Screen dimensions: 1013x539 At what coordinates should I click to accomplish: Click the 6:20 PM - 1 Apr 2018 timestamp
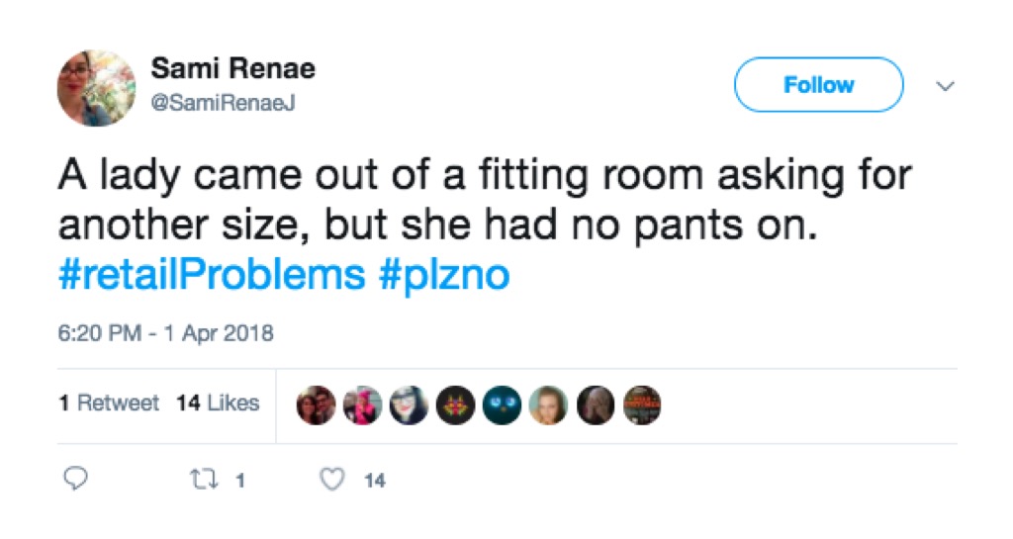pos(165,333)
